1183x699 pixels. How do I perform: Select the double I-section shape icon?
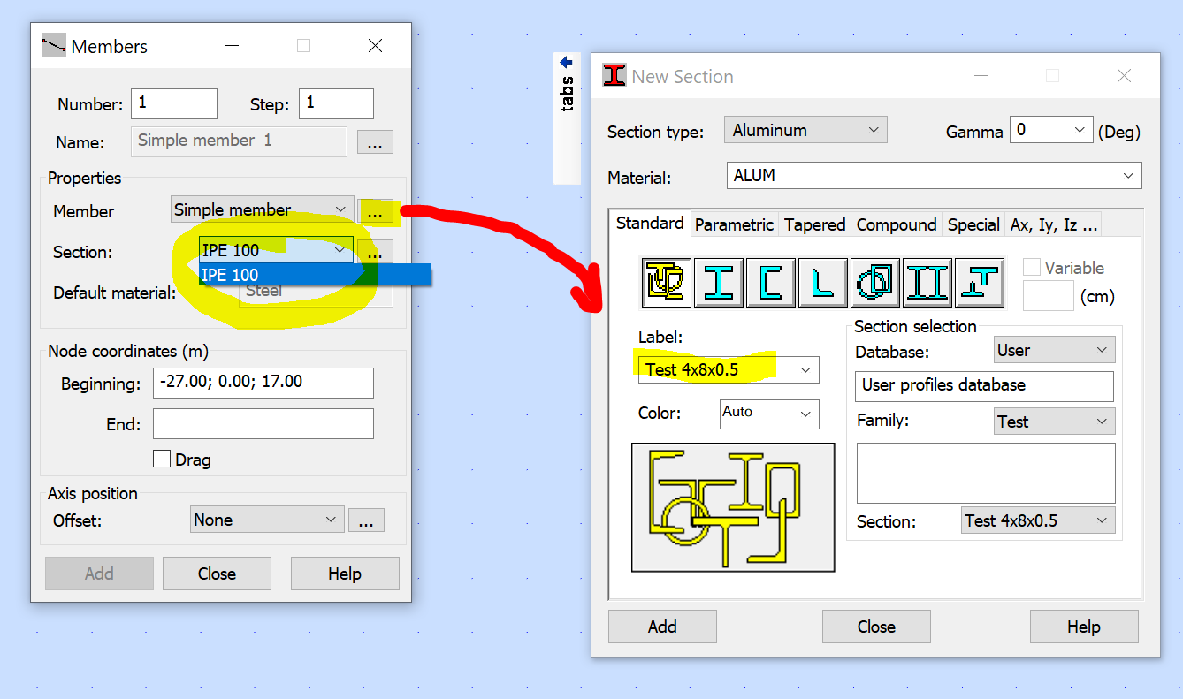click(927, 282)
